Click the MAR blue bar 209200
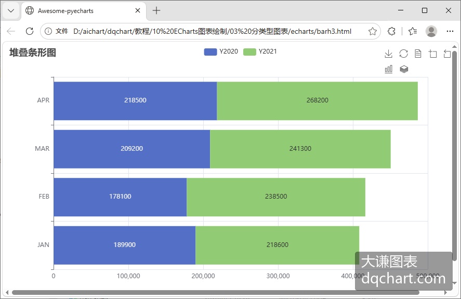The image size is (461, 299). tap(131, 149)
